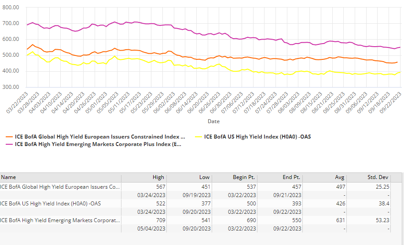
Task: Click the Avg value 631
Action: click(x=341, y=220)
